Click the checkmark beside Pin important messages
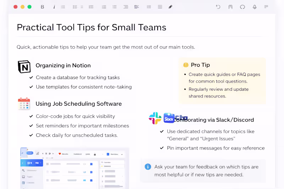The height and width of the screenshot is (189, 284). [x=162, y=148]
